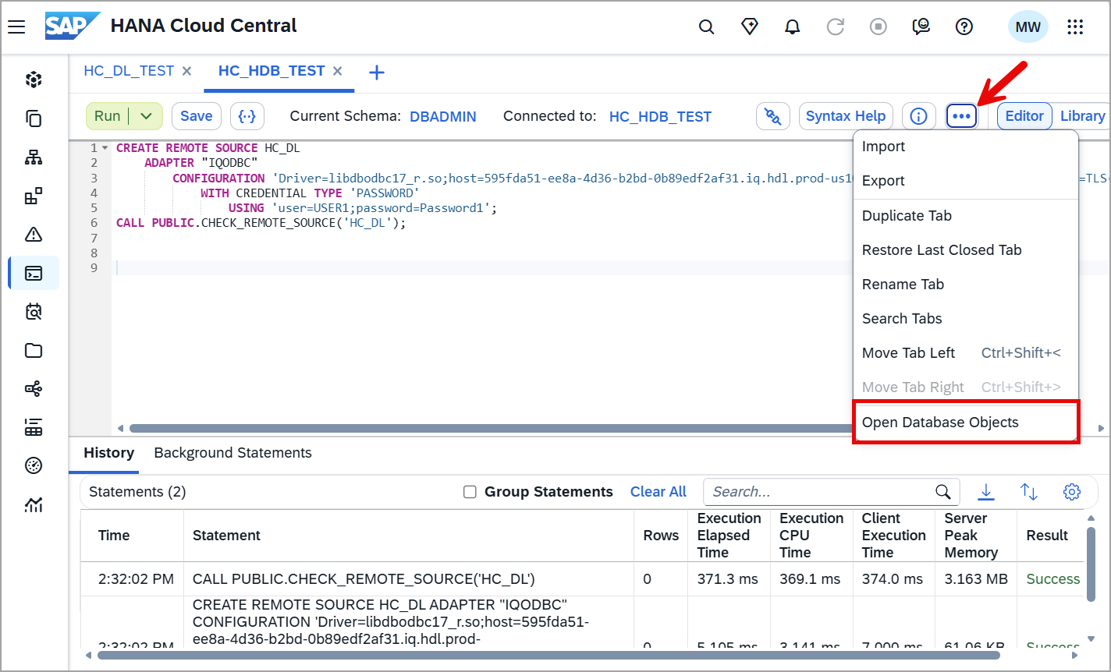Click the DBADMIN current schema link

(x=443, y=116)
